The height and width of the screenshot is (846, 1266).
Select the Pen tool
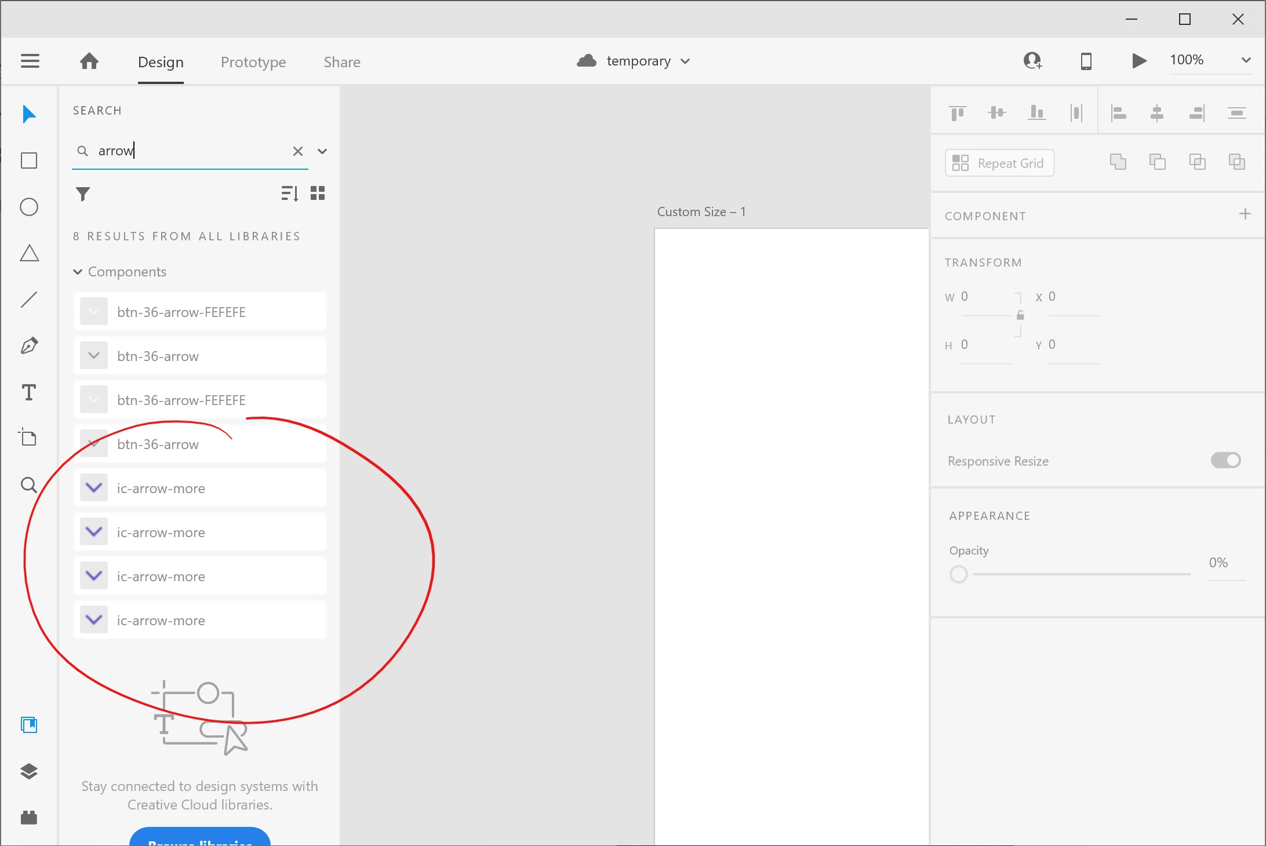pos(29,346)
